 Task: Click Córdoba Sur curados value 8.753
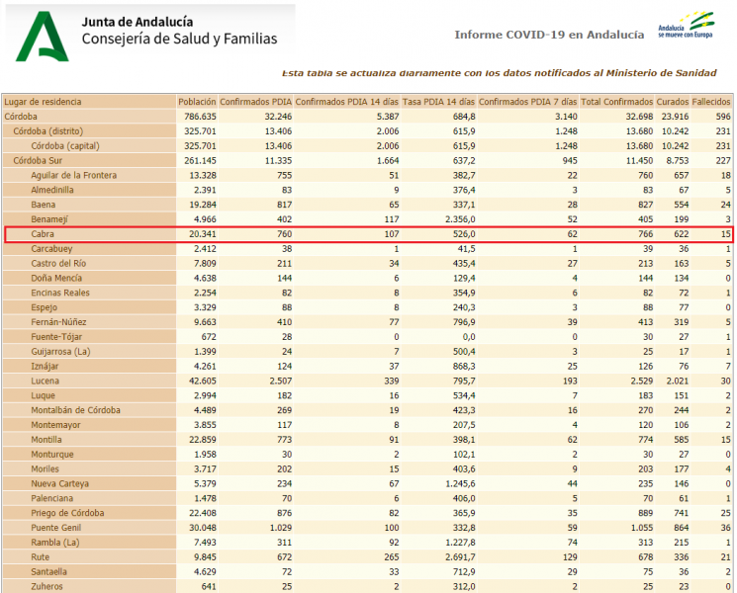(x=678, y=160)
